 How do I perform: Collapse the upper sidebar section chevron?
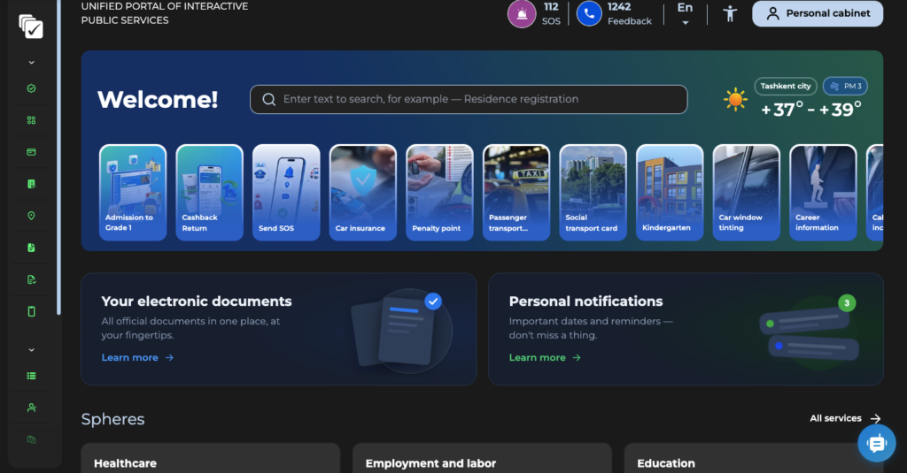tap(31, 63)
